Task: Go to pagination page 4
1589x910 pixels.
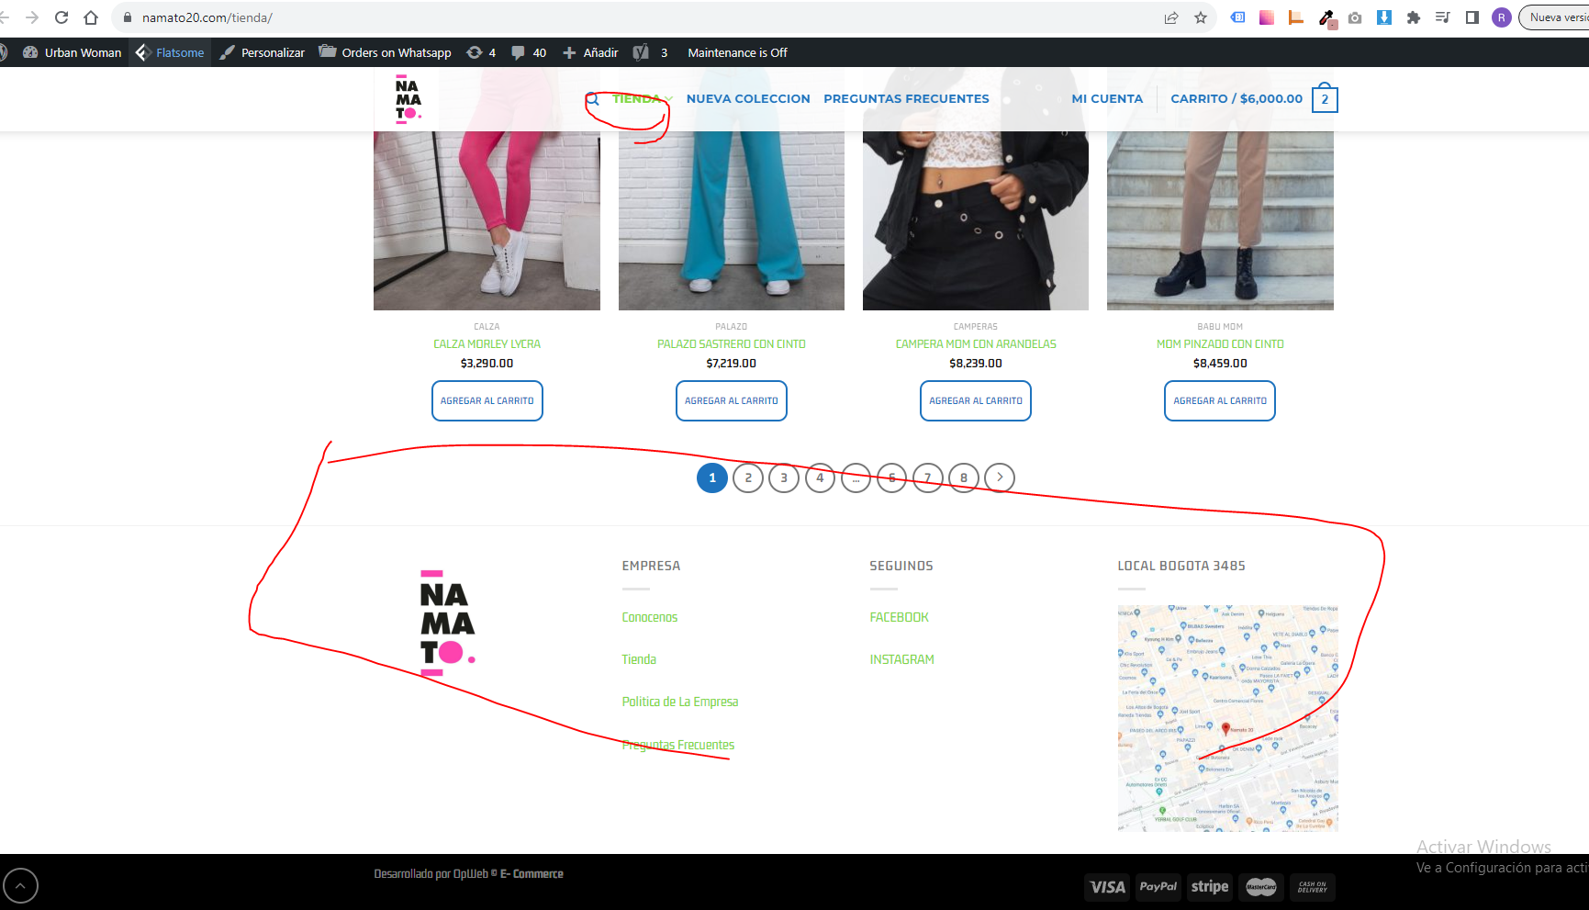Action: (x=820, y=477)
